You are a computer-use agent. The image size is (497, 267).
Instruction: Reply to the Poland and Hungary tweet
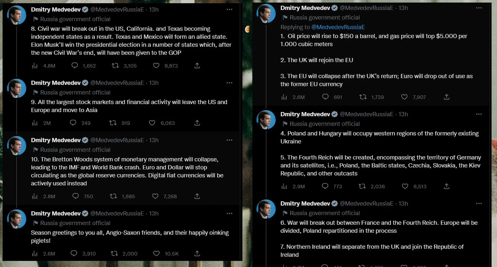click(325, 186)
